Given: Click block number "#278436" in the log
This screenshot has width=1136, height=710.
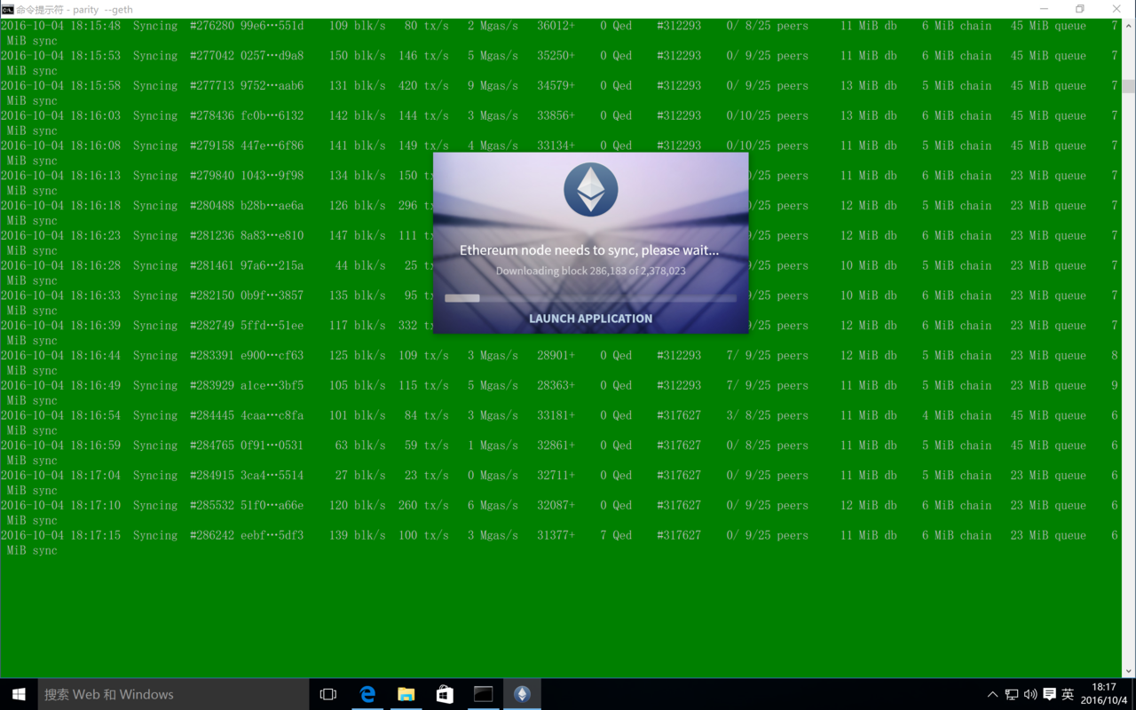Looking at the screenshot, I should [x=211, y=115].
